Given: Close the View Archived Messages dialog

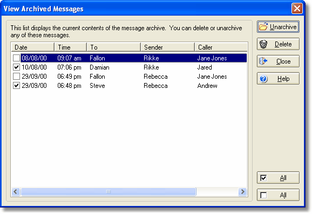Looking at the screenshot, I should [x=297, y=9].
